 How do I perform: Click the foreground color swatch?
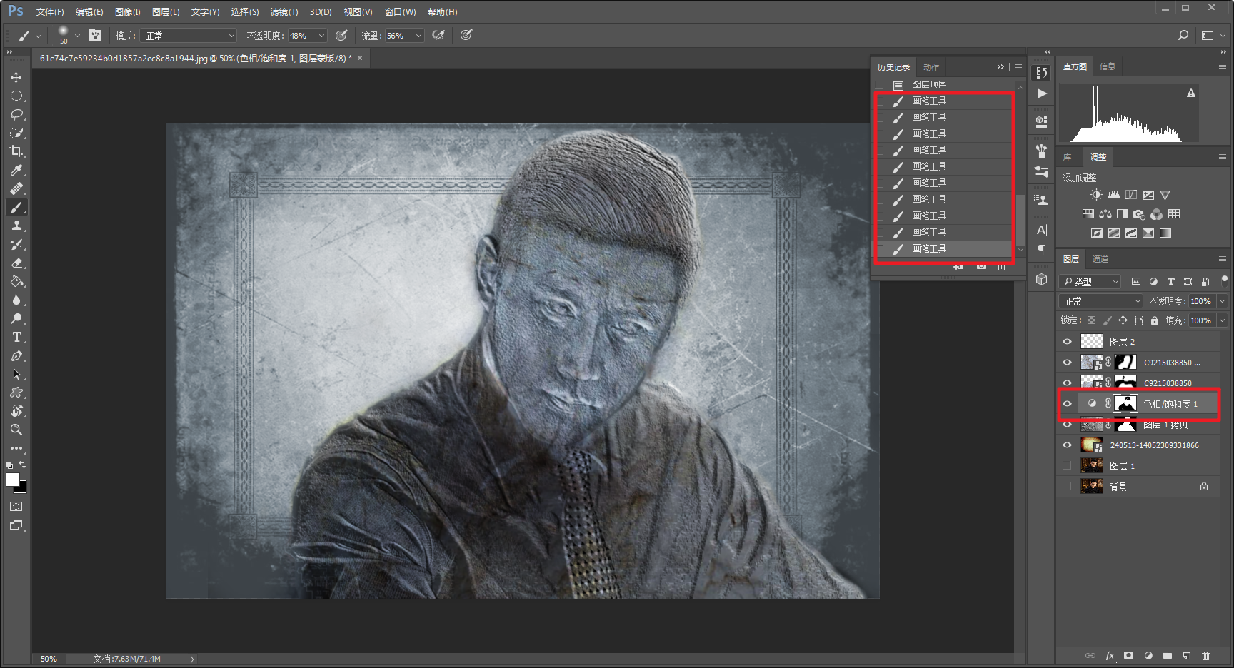click(13, 480)
